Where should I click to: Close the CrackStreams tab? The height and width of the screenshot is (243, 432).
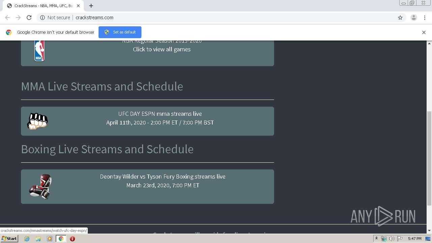click(78, 6)
